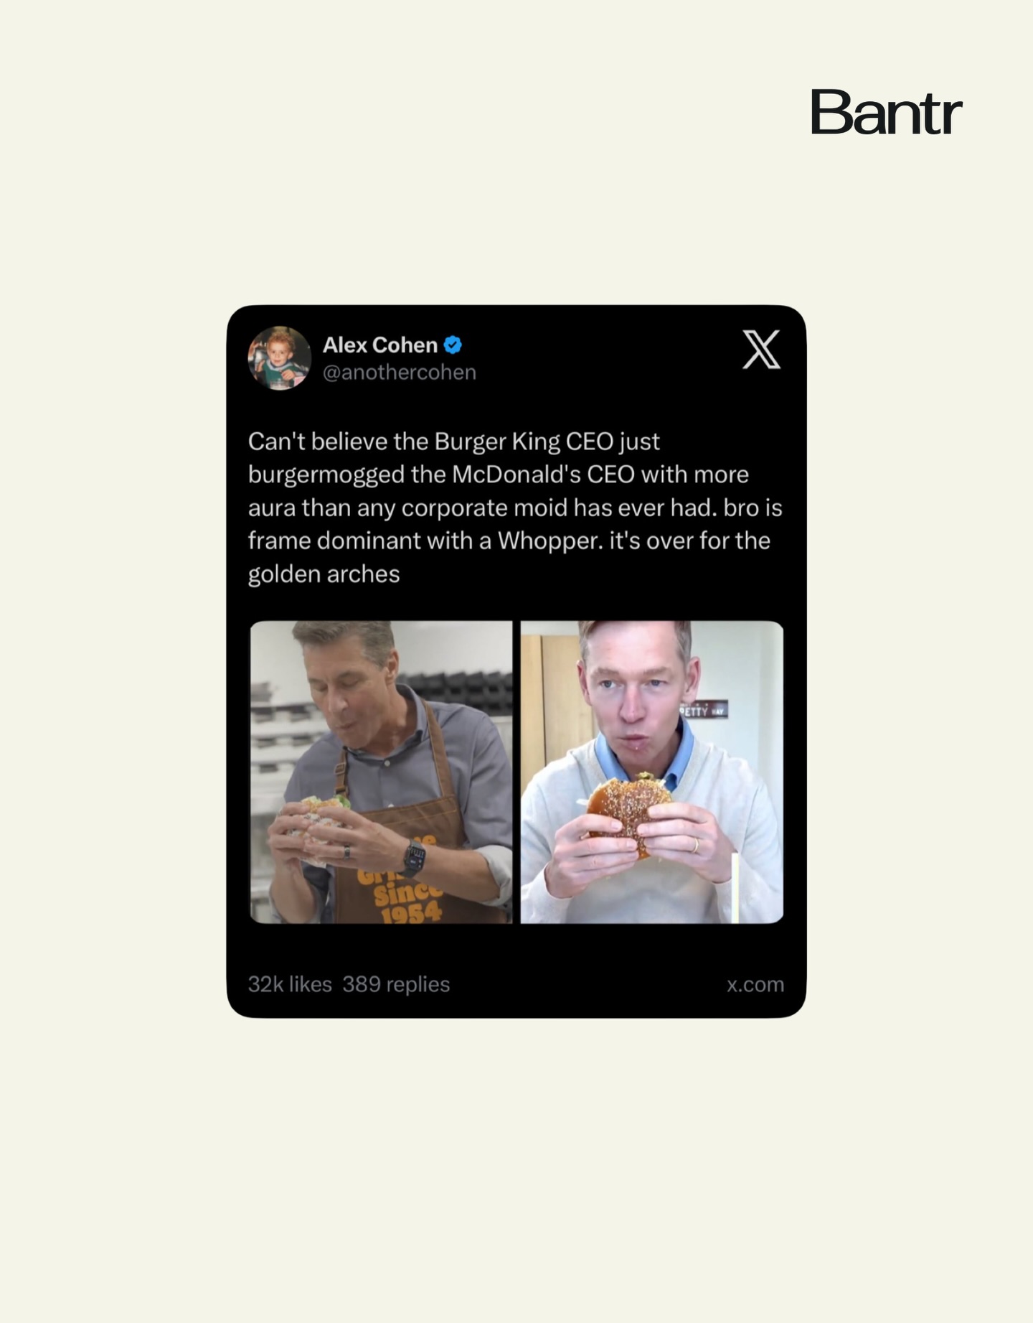Open Alex Cohen's profile avatar

click(280, 358)
